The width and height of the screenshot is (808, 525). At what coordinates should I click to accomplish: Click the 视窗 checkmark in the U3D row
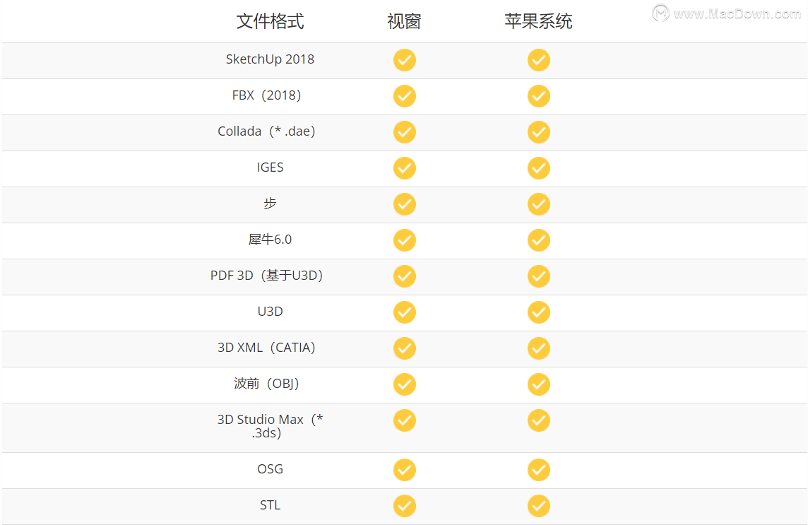(x=405, y=312)
